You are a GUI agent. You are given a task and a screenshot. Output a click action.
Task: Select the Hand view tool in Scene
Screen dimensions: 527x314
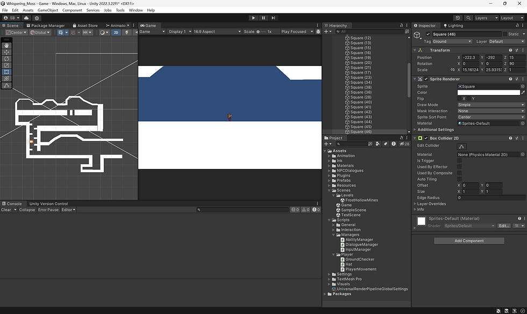(6, 46)
